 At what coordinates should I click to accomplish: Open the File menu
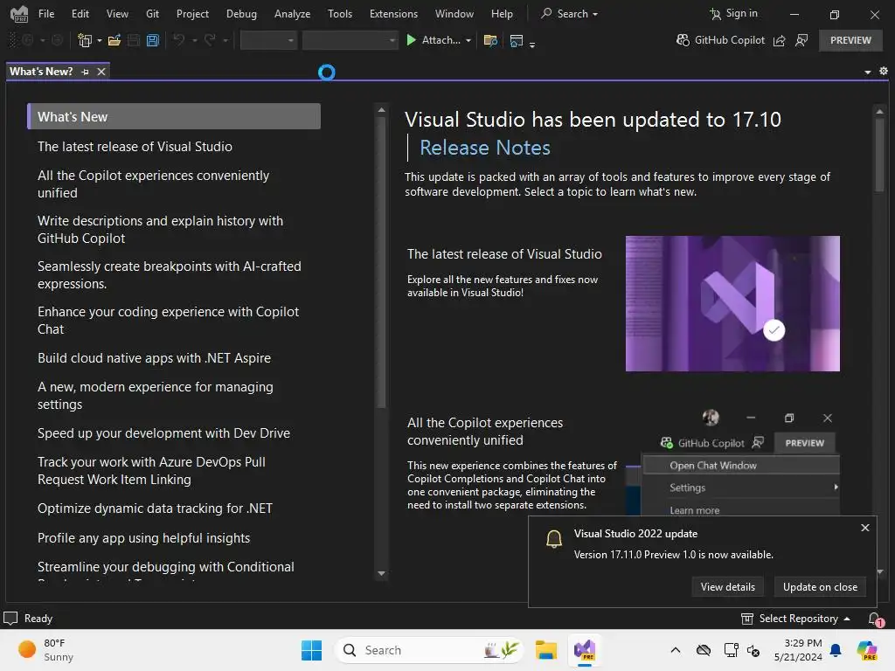46,14
